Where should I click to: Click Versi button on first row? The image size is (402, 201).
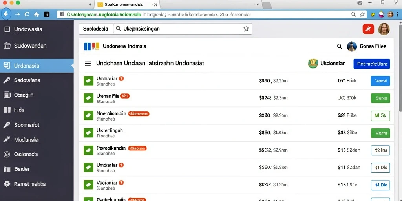point(380,81)
